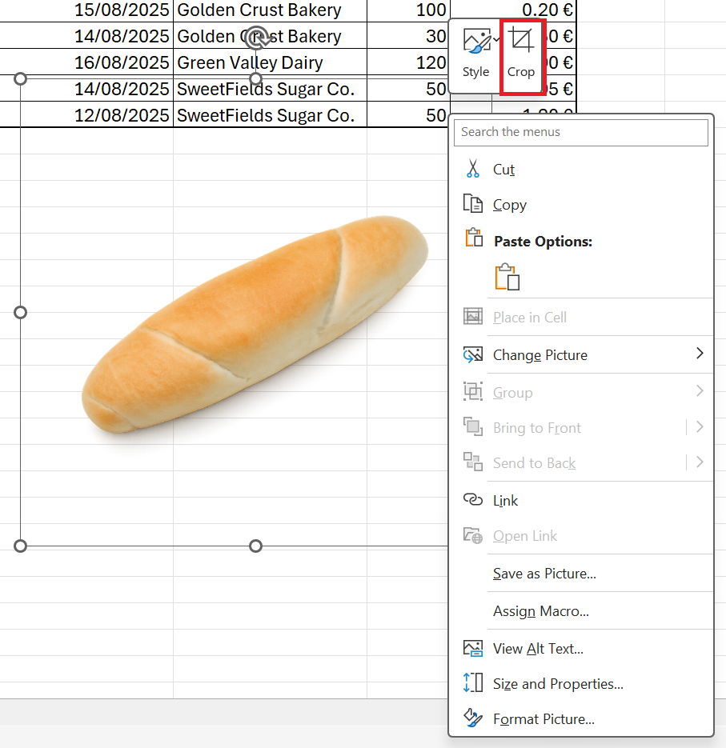Click the left-middle picture sizing handle
Viewport: 726px width, 748px height.
pyautogui.click(x=20, y=313)
